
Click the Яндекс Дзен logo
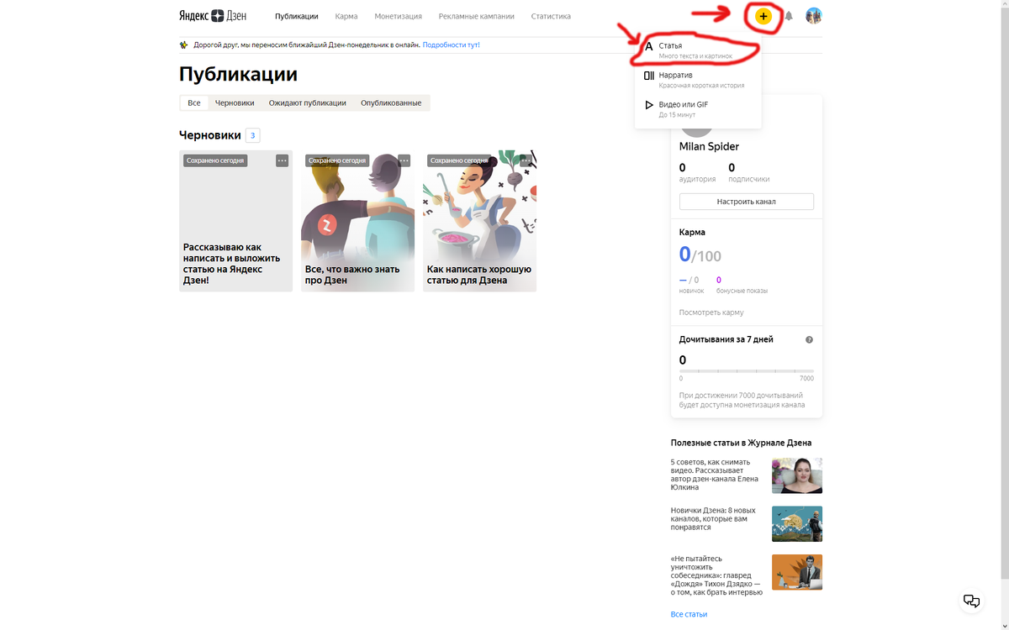tap(214, 16)
